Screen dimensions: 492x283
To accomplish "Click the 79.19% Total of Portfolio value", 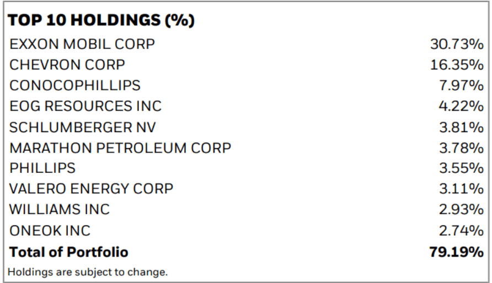I will (x=457, y=252).
